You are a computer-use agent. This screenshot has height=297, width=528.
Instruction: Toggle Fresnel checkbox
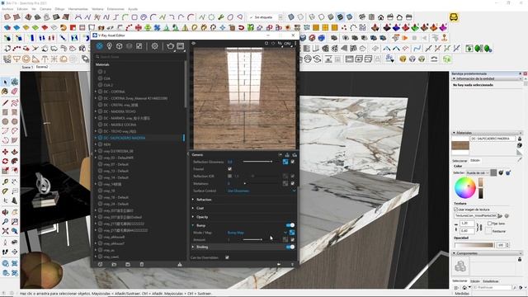pyautogui.click(x=229, y=168)
